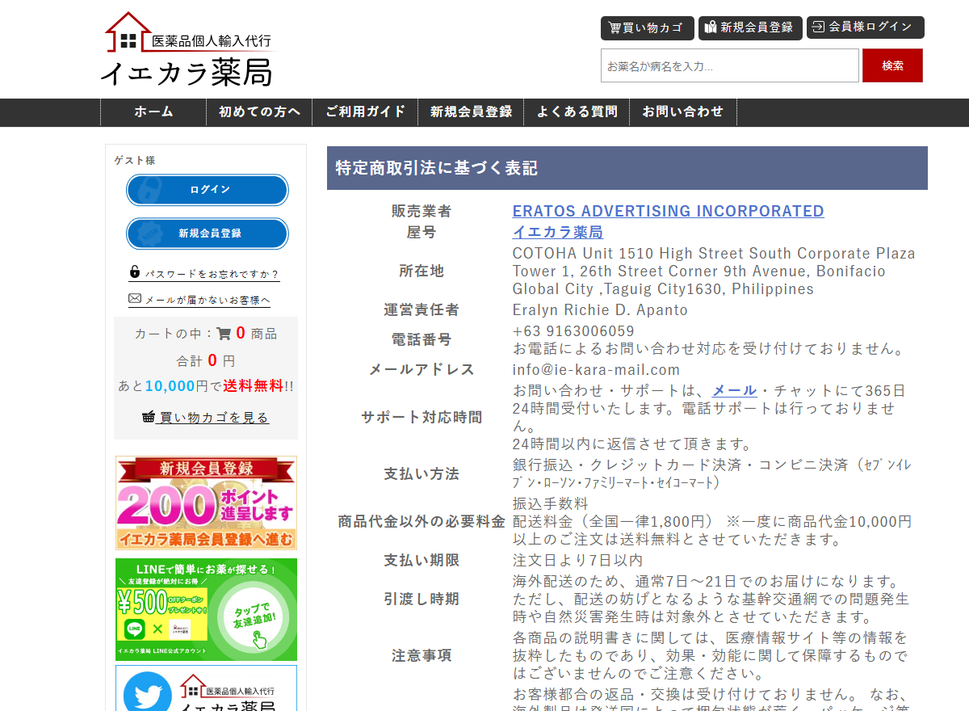The height and width of the screenshot is (711, 969).
Task: Click the gift icon in 新規会員登録 header button
Action: click(711, 27)
